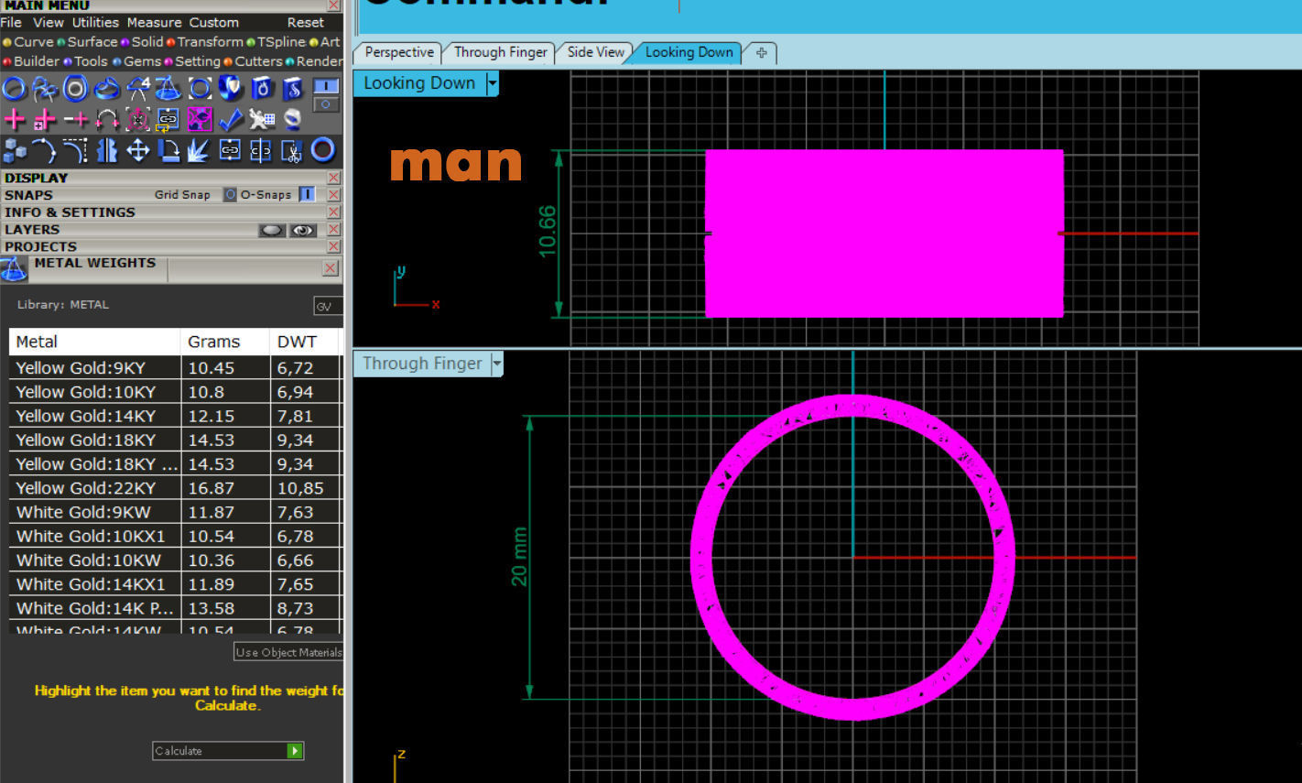This screenshot has height=783, width=1302.
Task: Click the blue ring with red outline icon
Action: (x=322, y=149)
